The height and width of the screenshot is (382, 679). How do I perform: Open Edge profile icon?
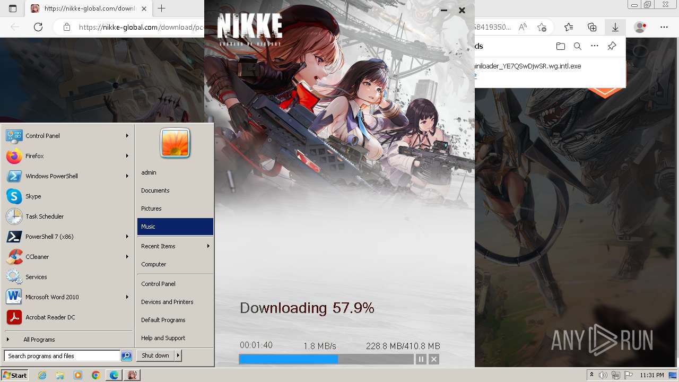pyautogui.click(x=640, y=27)
